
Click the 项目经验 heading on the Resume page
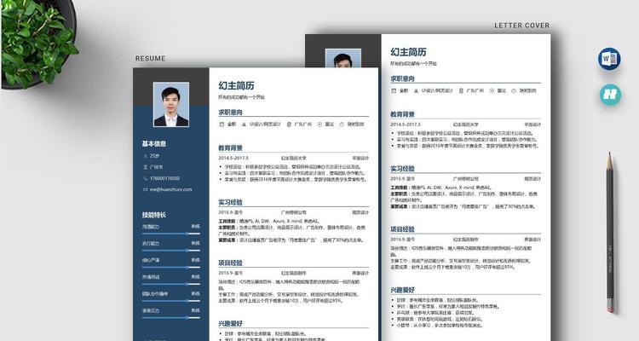pos(230,263)
